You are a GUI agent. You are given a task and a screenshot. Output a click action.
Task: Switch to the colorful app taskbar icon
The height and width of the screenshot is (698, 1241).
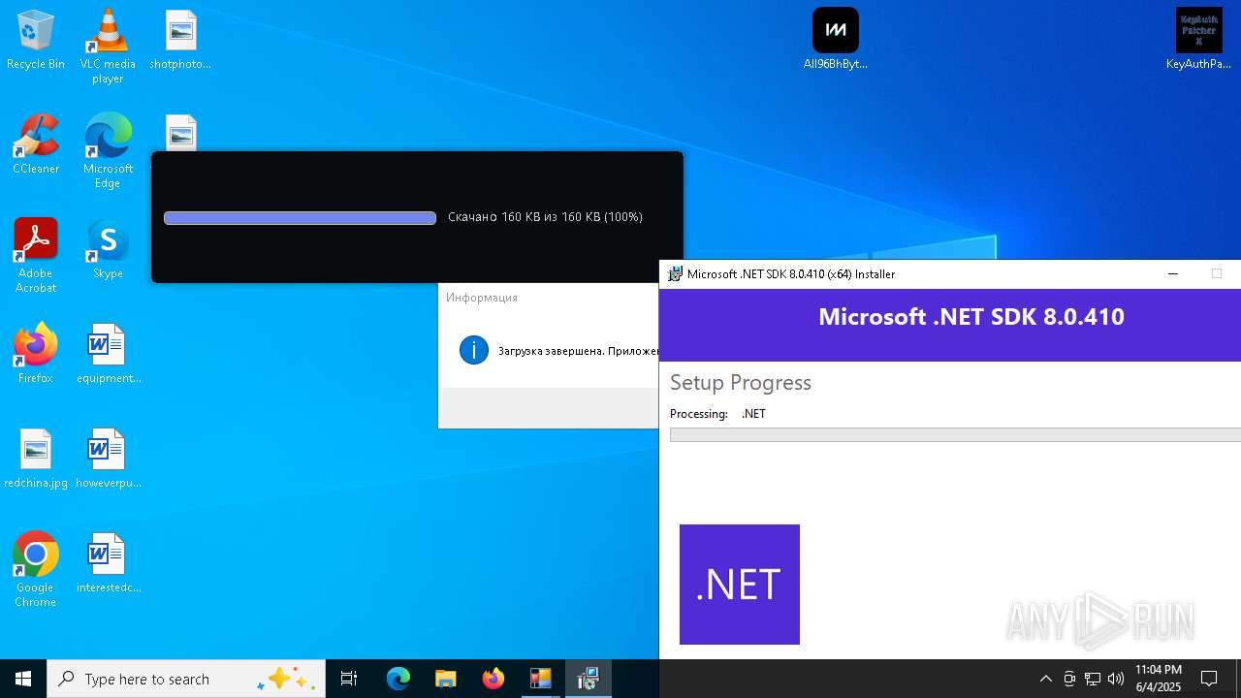(x=540, y=679)
